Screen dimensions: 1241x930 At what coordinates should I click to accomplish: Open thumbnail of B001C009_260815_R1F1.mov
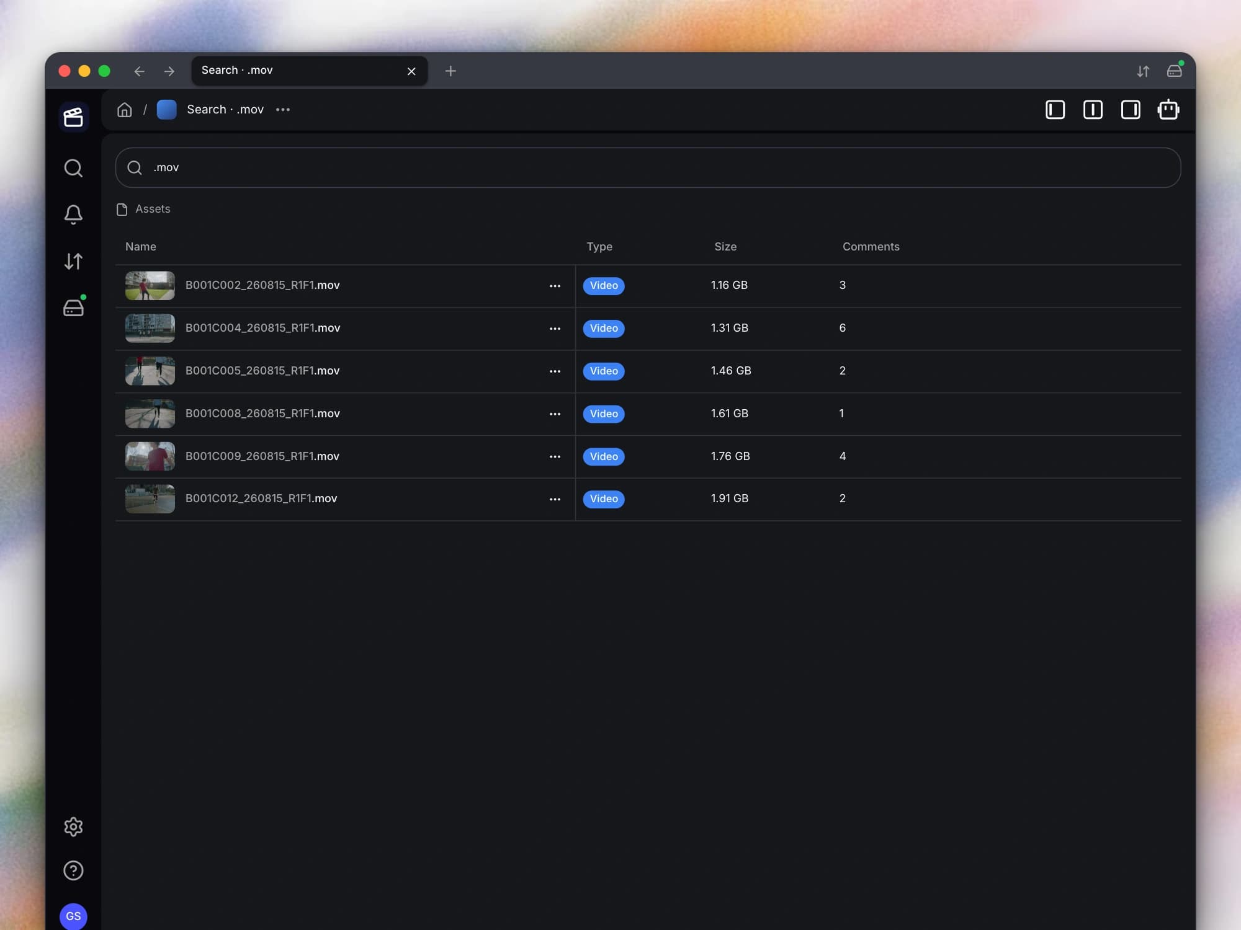[x=150, y=456]
